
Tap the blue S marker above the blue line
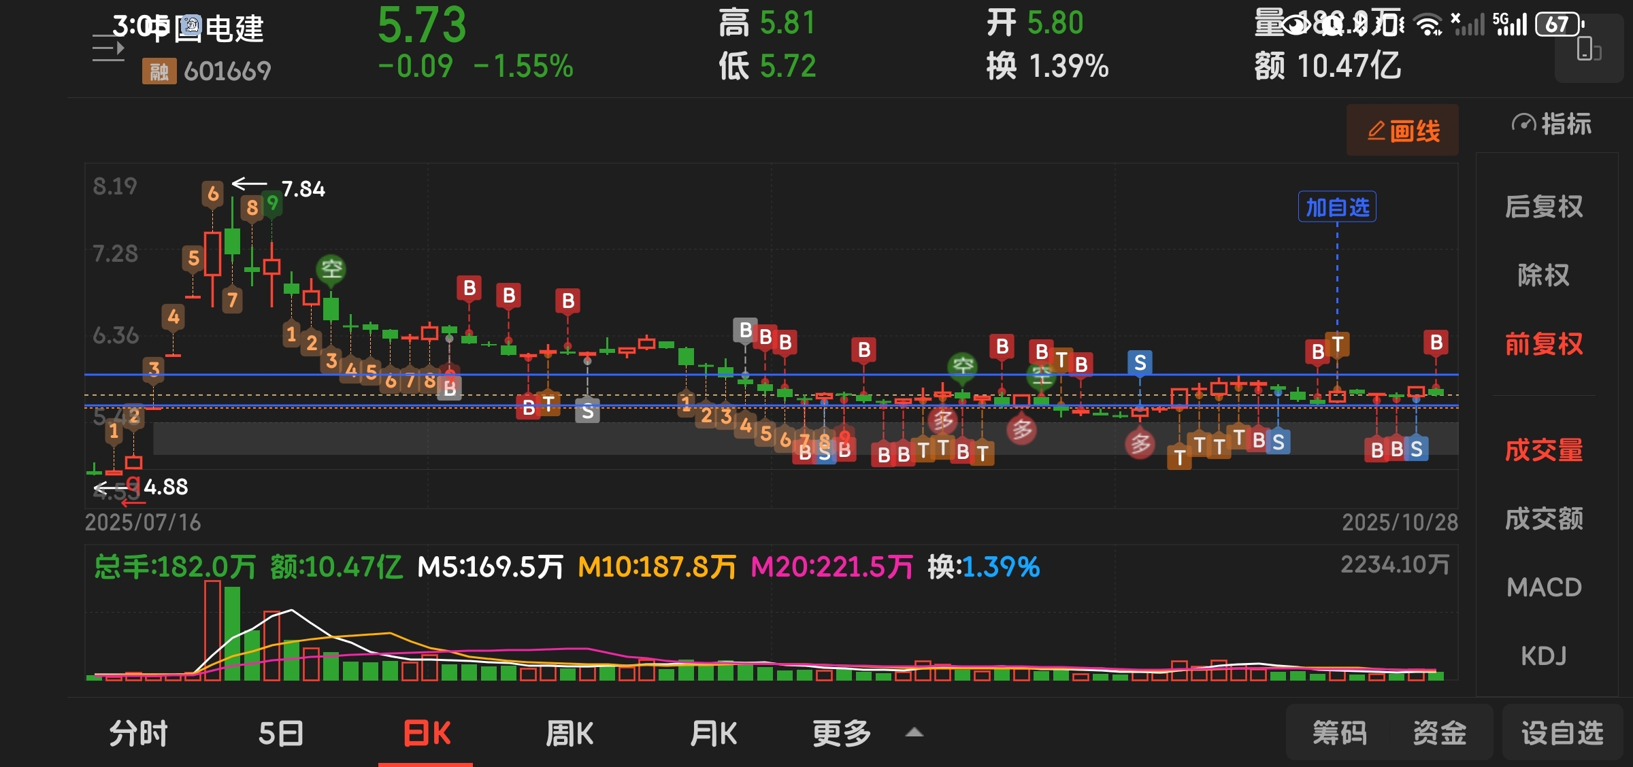[x=1140, y=362]
